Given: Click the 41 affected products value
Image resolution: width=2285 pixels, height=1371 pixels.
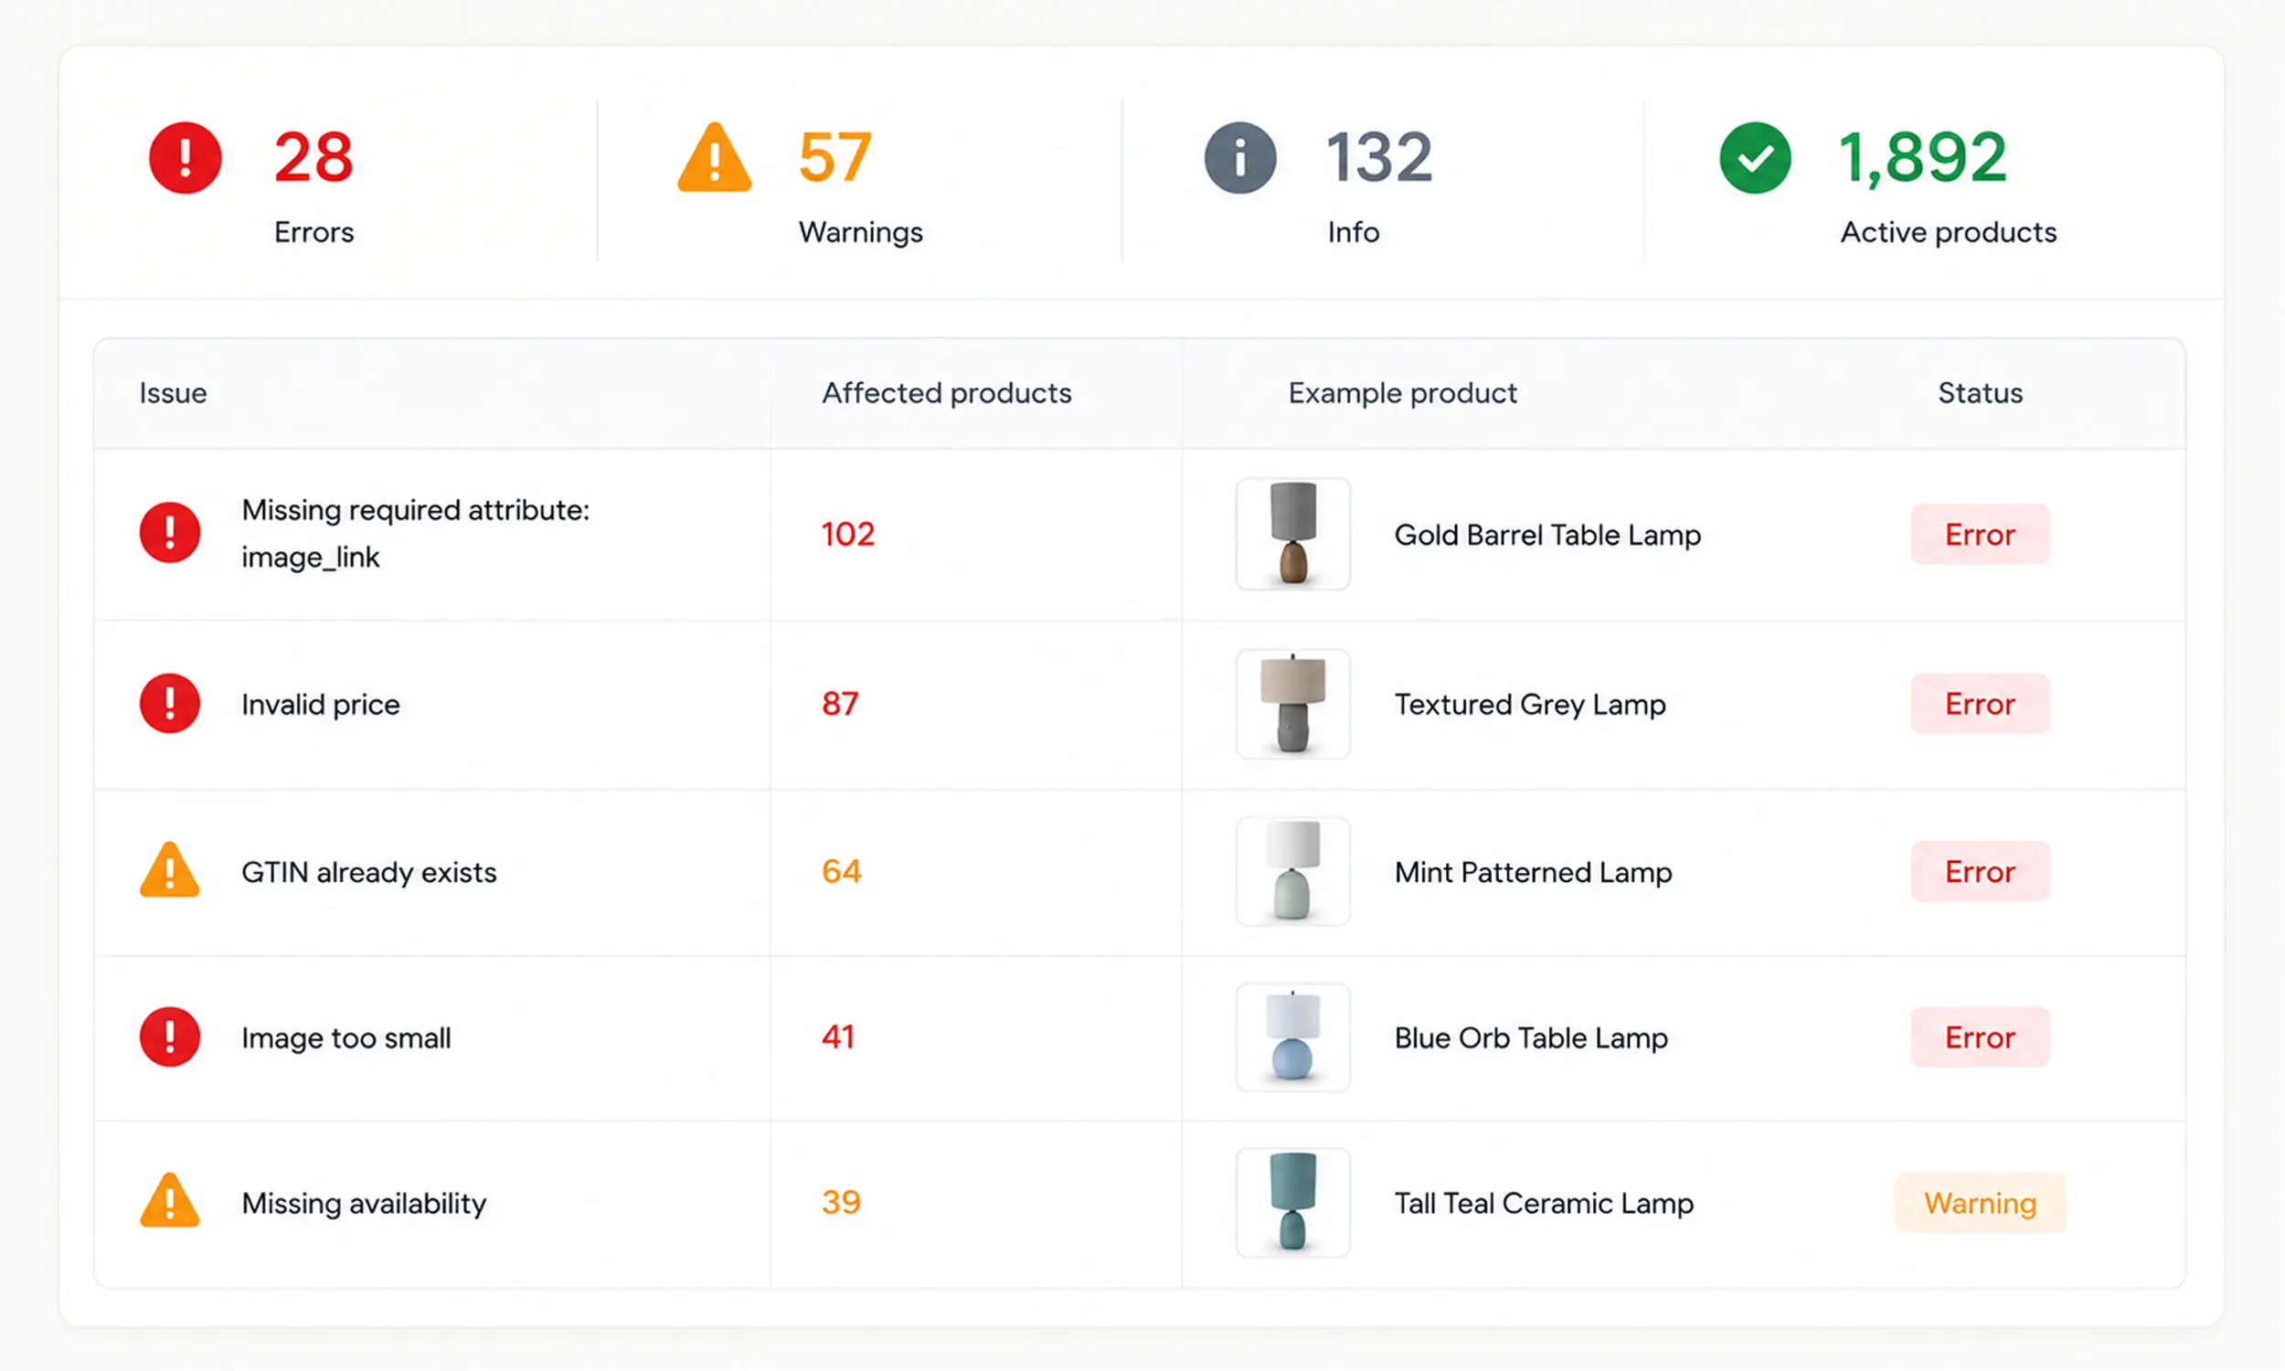Looking at the screenshot, I should (x=837, y=1036).
